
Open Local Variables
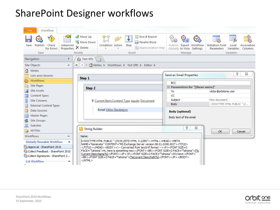click(233, 42)
